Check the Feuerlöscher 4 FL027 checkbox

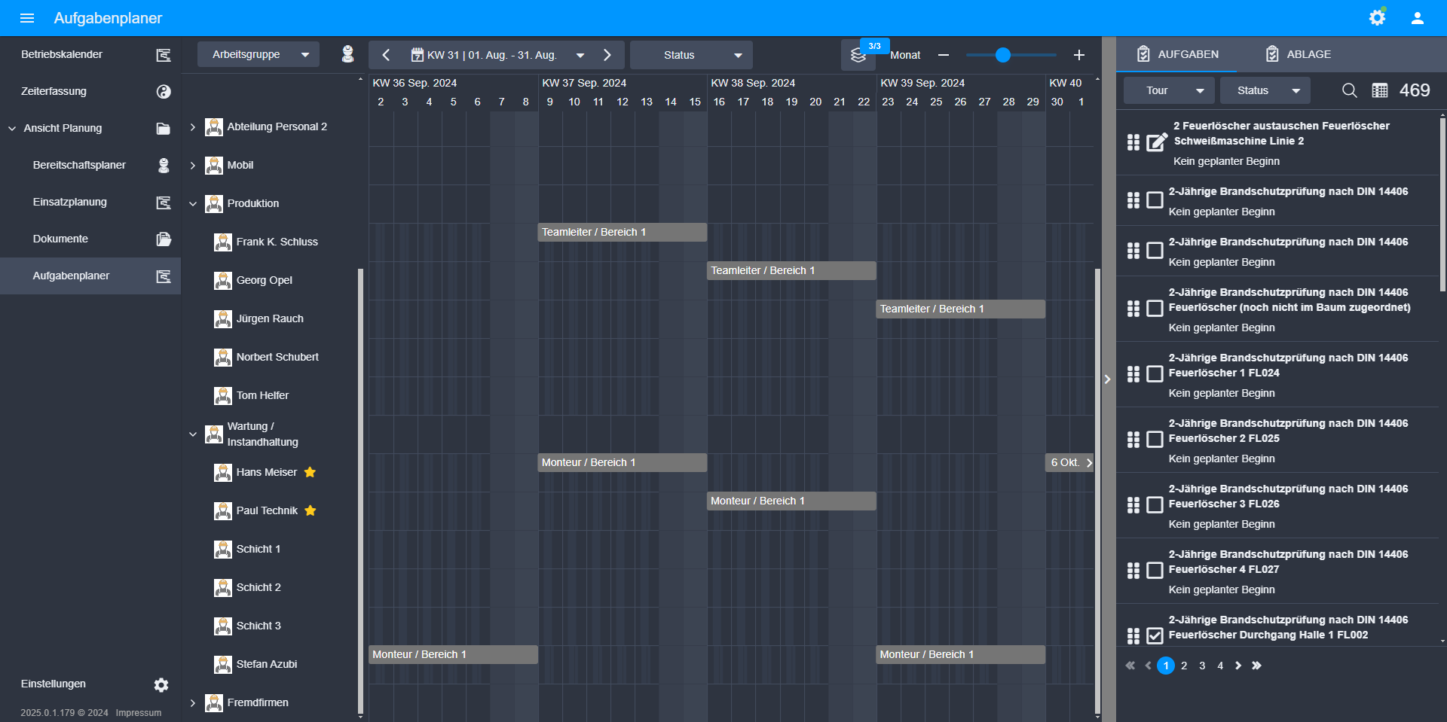pyautogui.click(x=1155, y=571)
